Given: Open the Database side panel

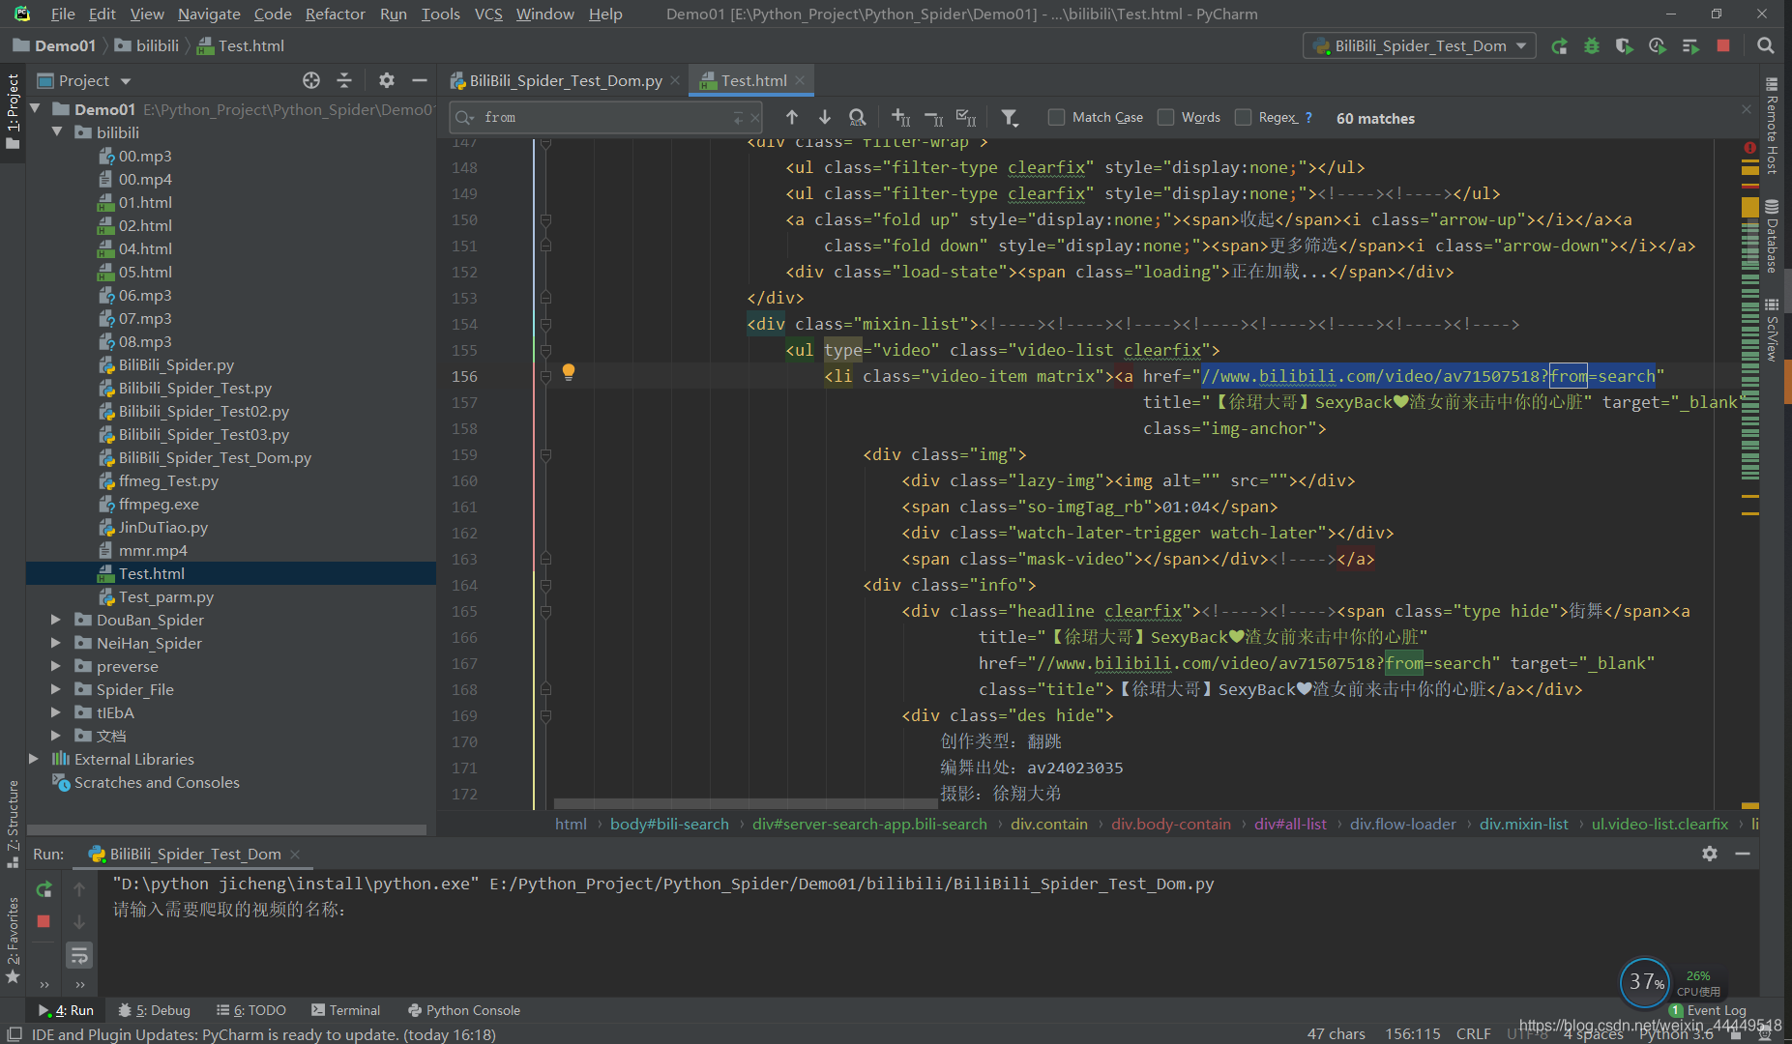Looking at the screenshot, I should coord(1772,236).
